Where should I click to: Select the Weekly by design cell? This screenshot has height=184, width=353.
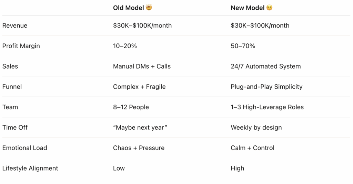click(x=256, y=127)
